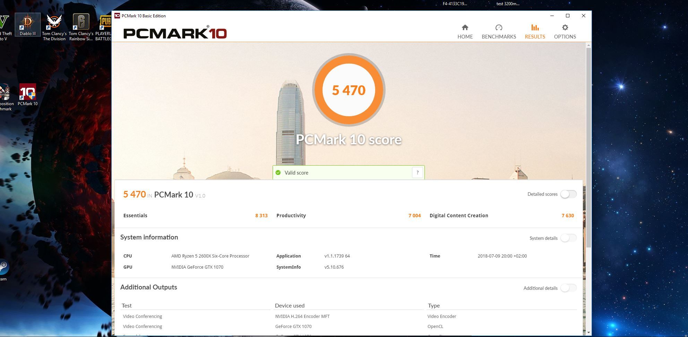Minimize the PCMark 10 window

[x=552, y=16]
